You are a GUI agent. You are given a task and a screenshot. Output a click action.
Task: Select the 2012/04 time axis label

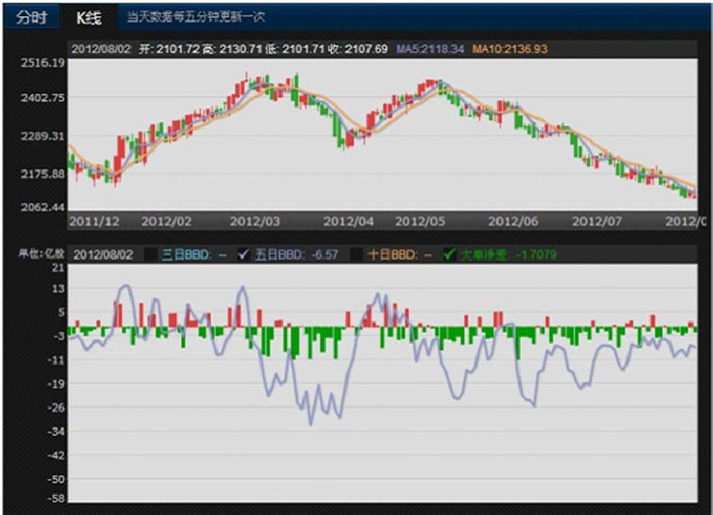[347, 220]
